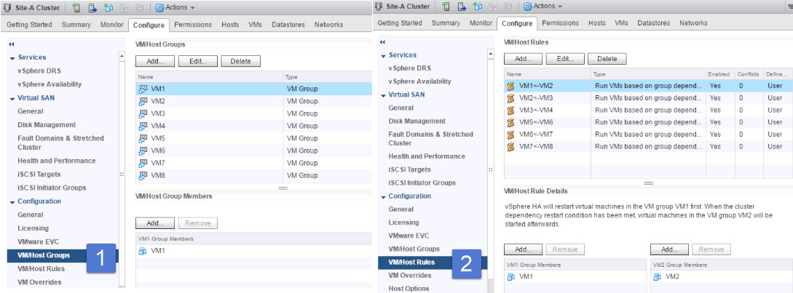Screen dimensions: 793x293
Task: Click Add button above VM/Host Groups list
Action: tap(155, 61)
